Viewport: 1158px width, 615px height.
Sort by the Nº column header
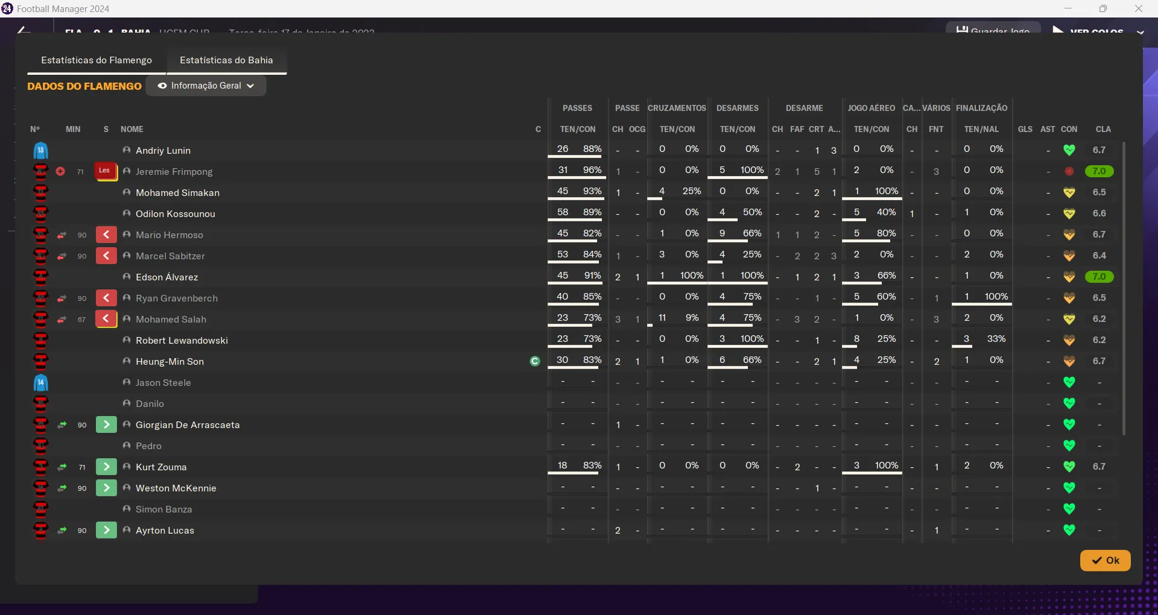[35, 129]
